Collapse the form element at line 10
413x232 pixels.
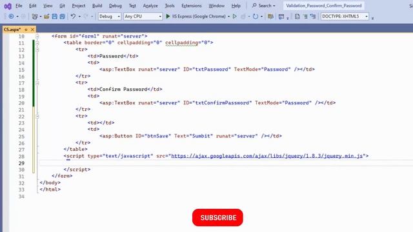point(37,36)
